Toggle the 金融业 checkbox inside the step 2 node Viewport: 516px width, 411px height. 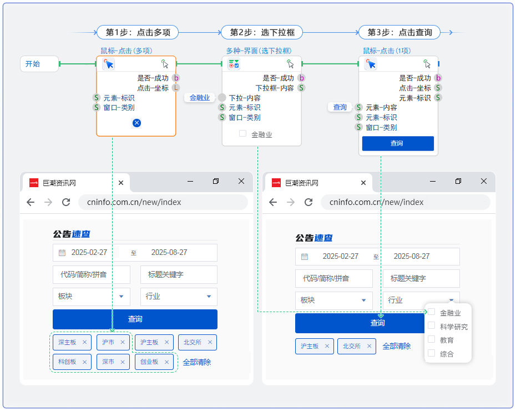pos(242,134)
